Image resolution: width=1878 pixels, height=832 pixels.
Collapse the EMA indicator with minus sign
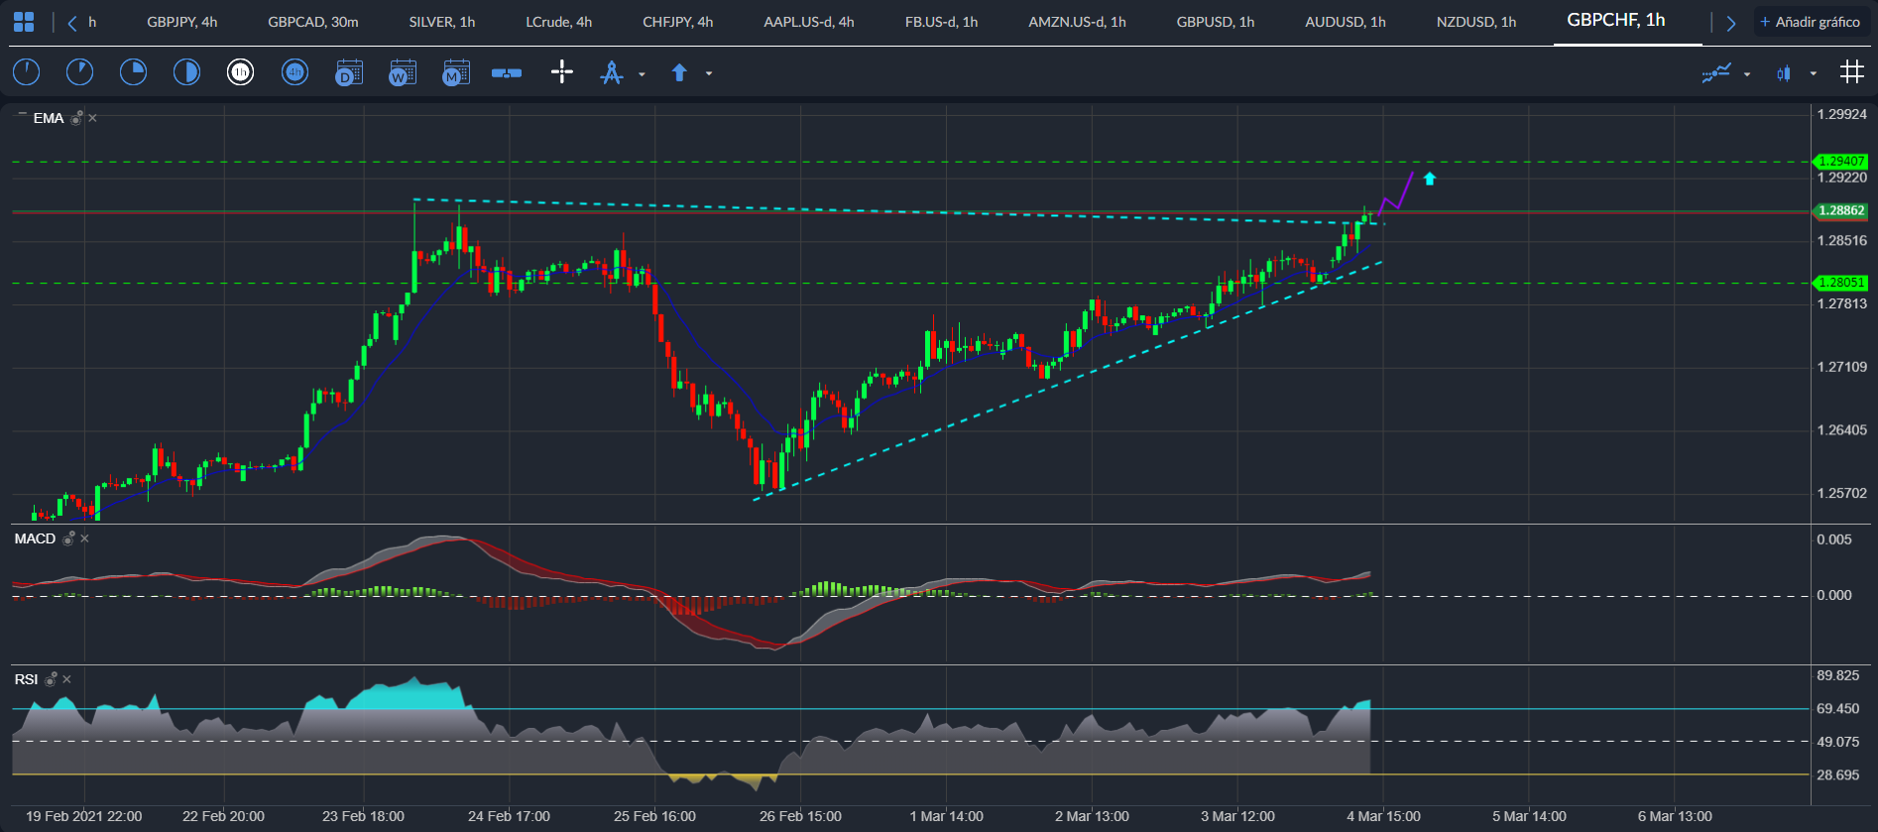[22, 115]
